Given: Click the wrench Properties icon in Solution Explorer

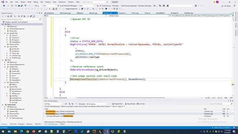Looking at the screenshot, I should point(31,16).
